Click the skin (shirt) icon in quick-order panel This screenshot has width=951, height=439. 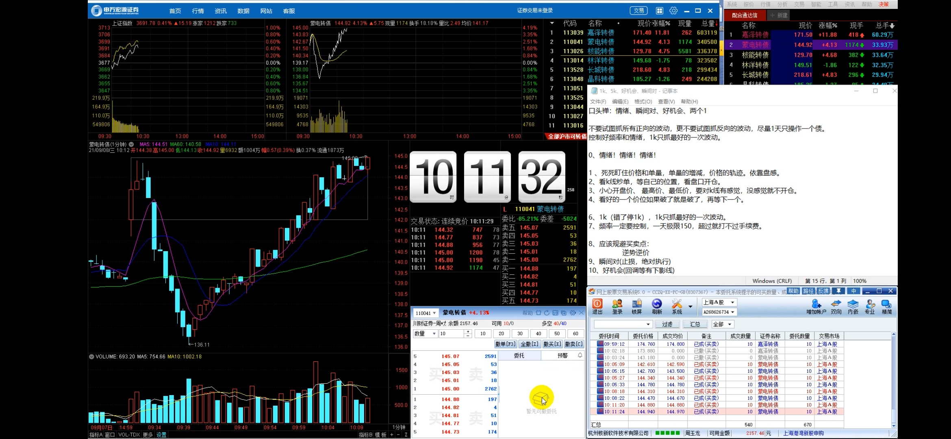coord(538,313)
